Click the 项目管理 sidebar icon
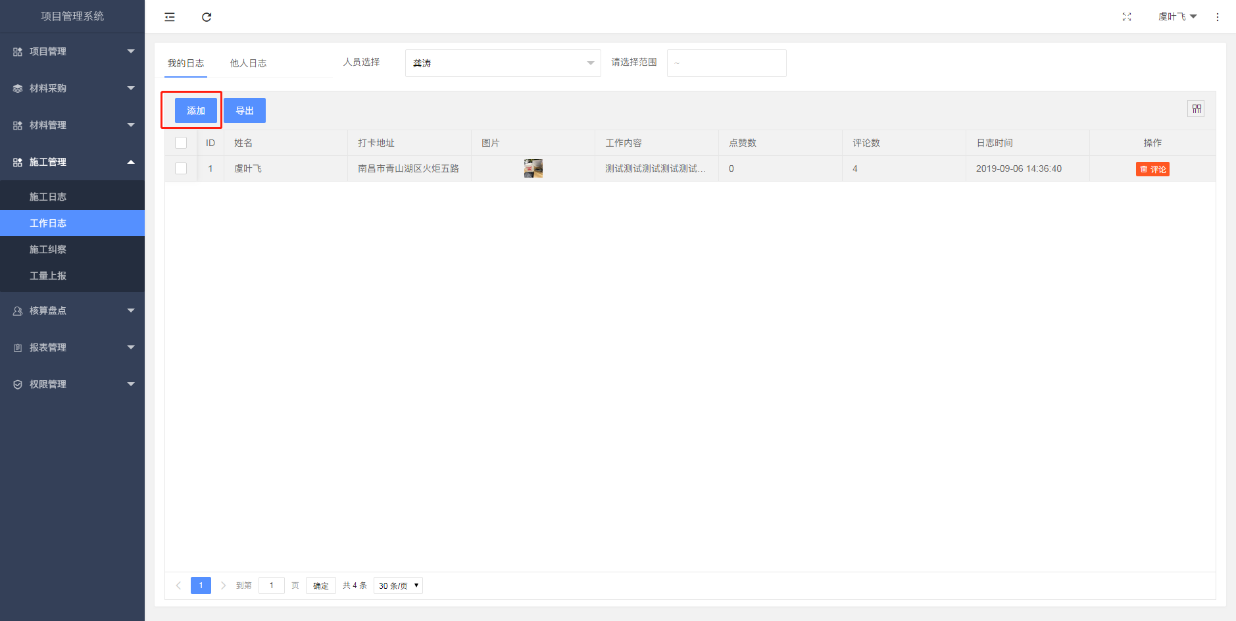1236x621 pixels. tap(18, 51)
